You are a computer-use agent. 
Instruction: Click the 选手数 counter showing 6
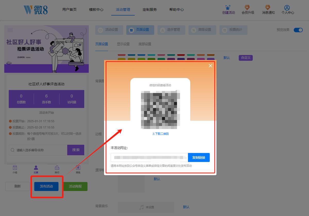[x=46, y=99]
